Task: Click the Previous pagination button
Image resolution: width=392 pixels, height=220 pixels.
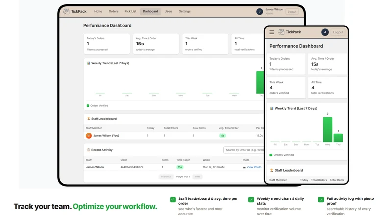Action: [x=166, y=176]
